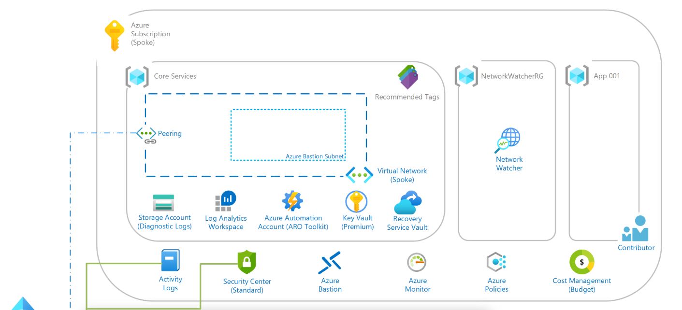Select the Storage Account icon
This screenshot has height=310, width=682.
163,203
